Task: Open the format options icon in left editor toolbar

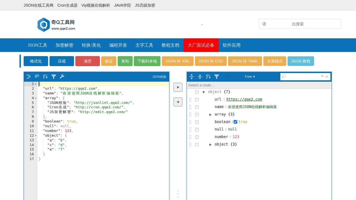Action: pos(28,76)
